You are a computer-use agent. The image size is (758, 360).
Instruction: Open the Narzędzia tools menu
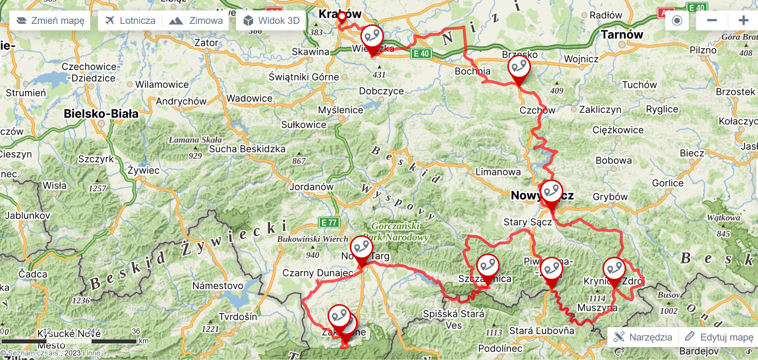point(643,337)
